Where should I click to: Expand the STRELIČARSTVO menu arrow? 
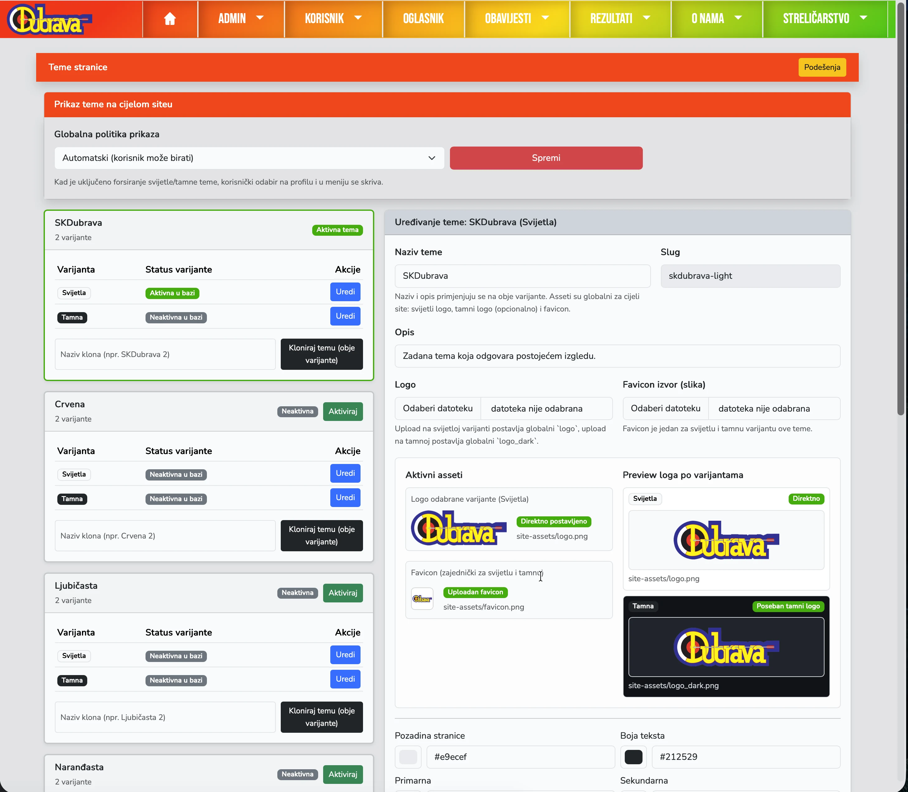point(863,18)
